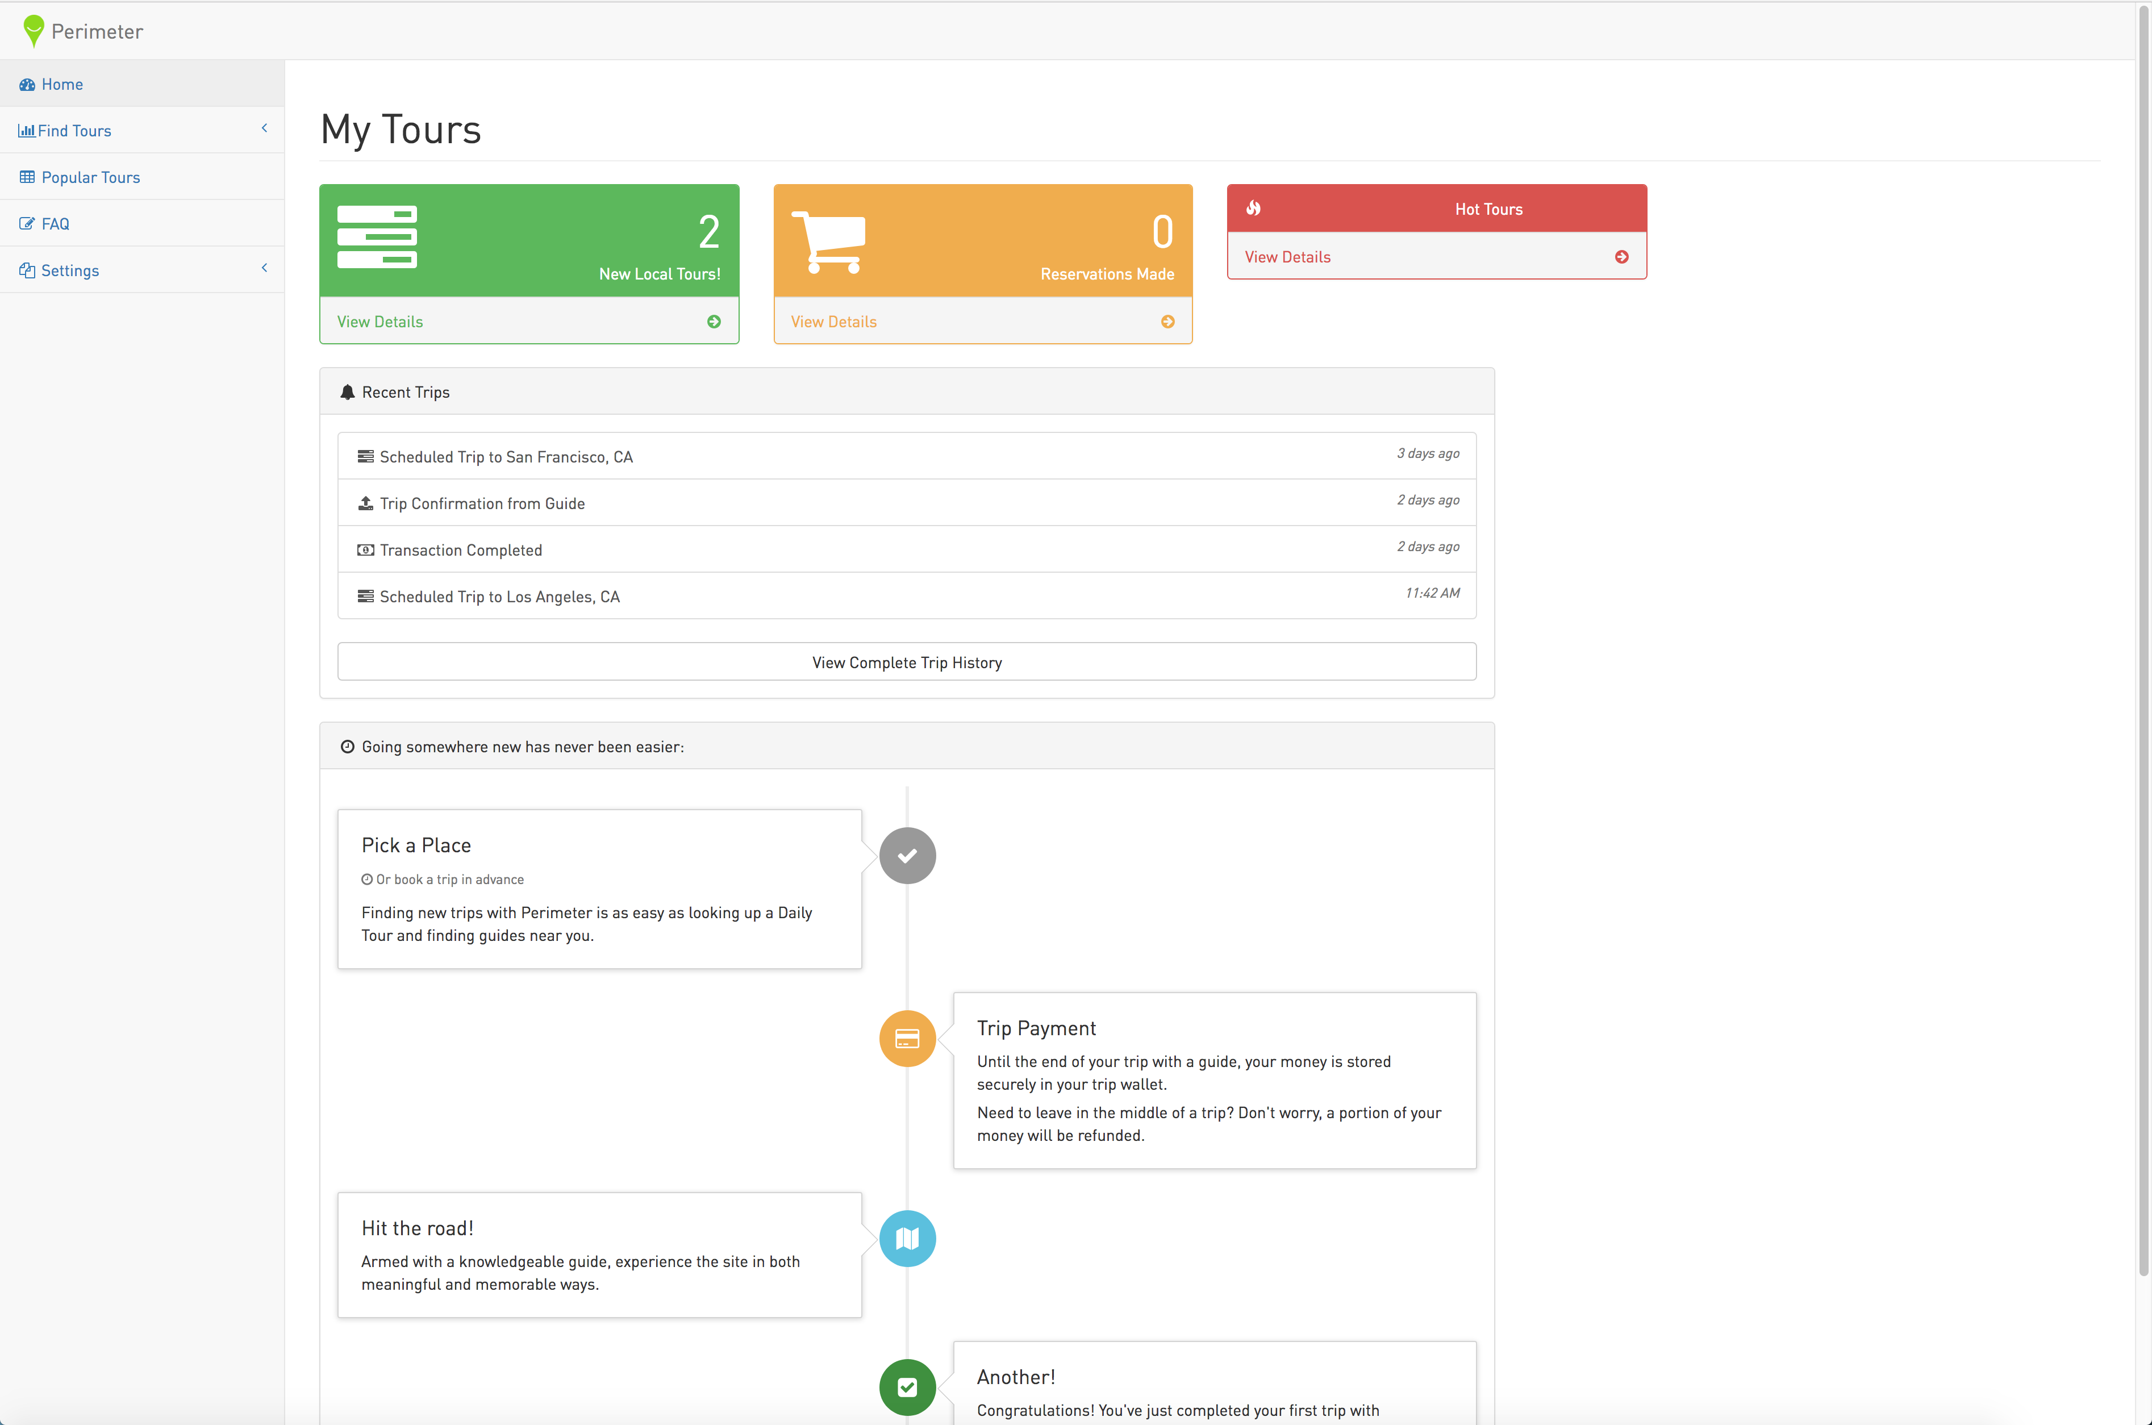Select the Home icon in the sidebar
Image resolution: width=2152 pixels, height=1425 pixels.
(x=28, y=84)
